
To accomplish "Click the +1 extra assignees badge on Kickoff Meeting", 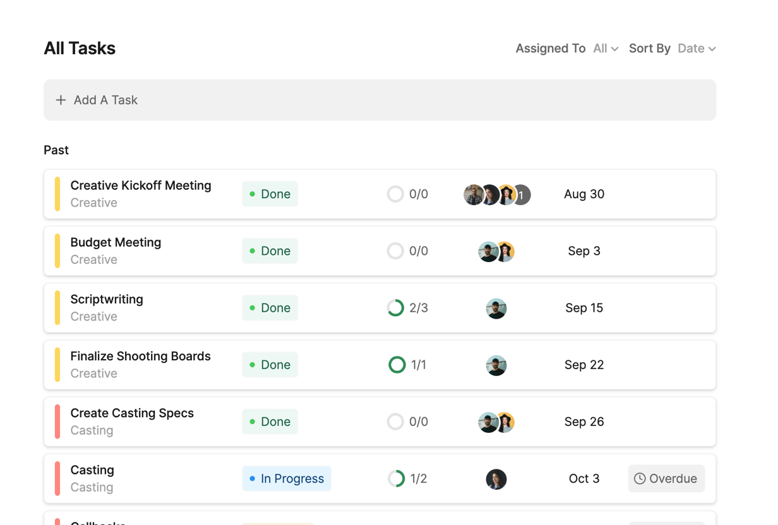I will pyautogui.click(x=522, y=195).
